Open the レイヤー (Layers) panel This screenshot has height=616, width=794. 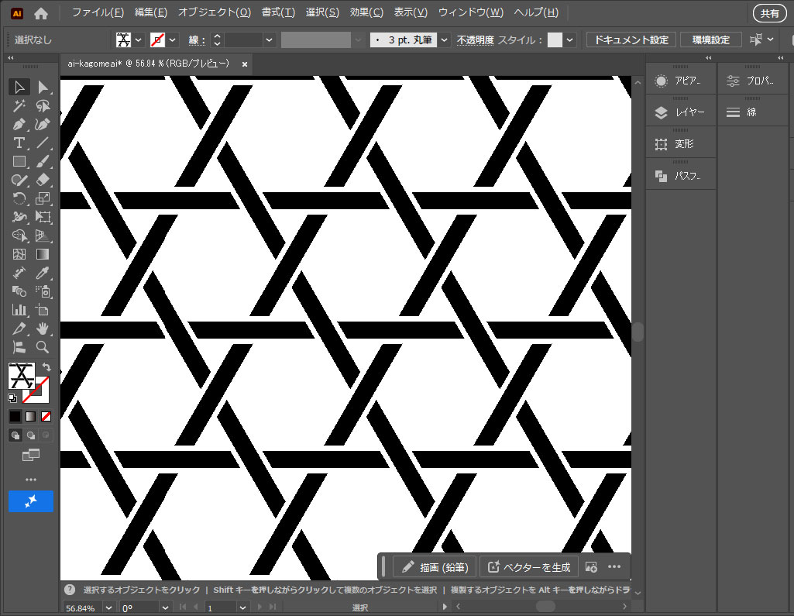680,112
